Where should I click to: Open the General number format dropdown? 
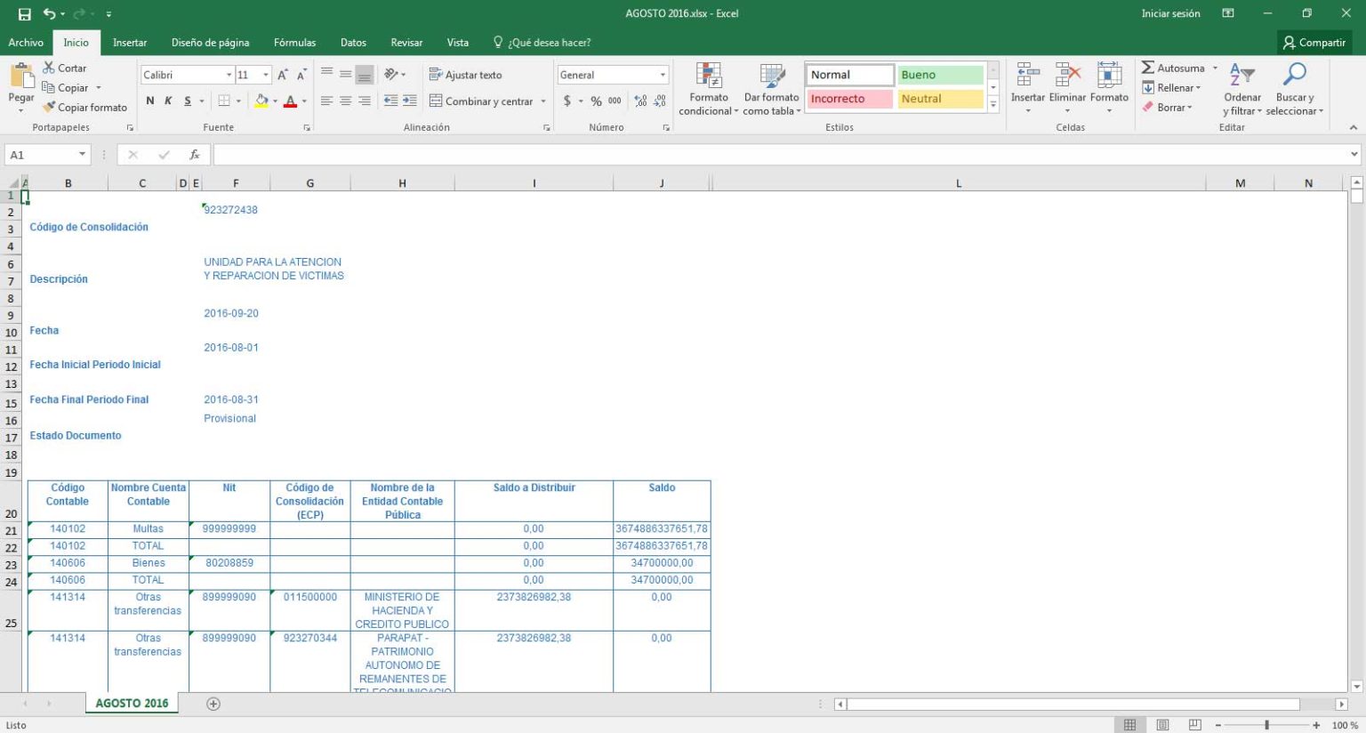pos(663,75)
